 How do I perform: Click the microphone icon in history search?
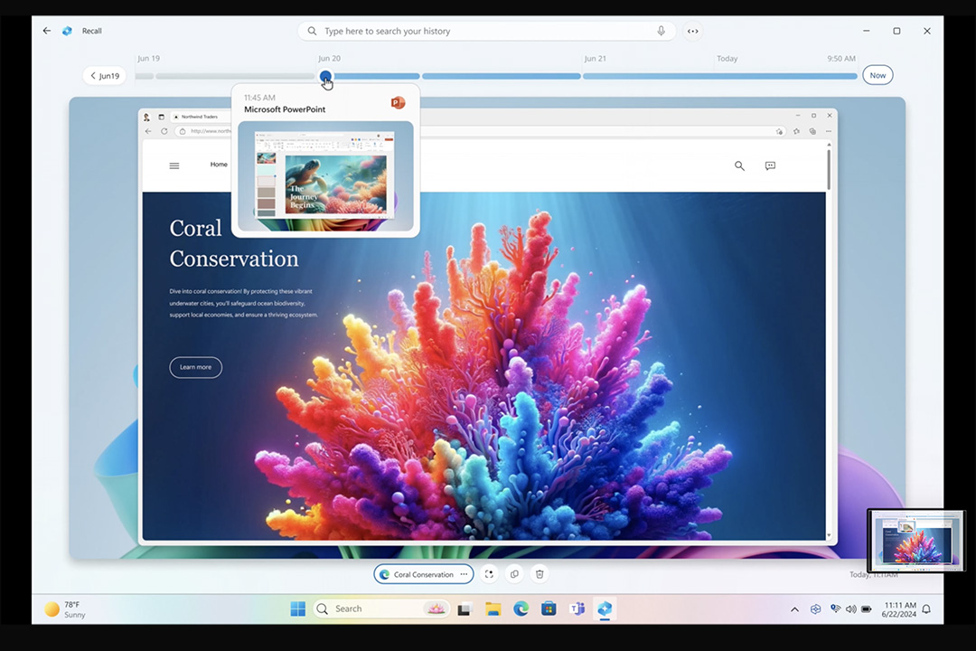(x=661, y=31)
